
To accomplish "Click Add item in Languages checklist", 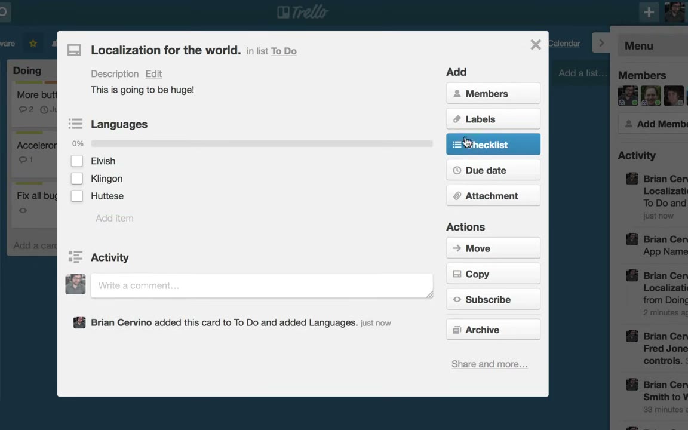I will coord(115,218).
